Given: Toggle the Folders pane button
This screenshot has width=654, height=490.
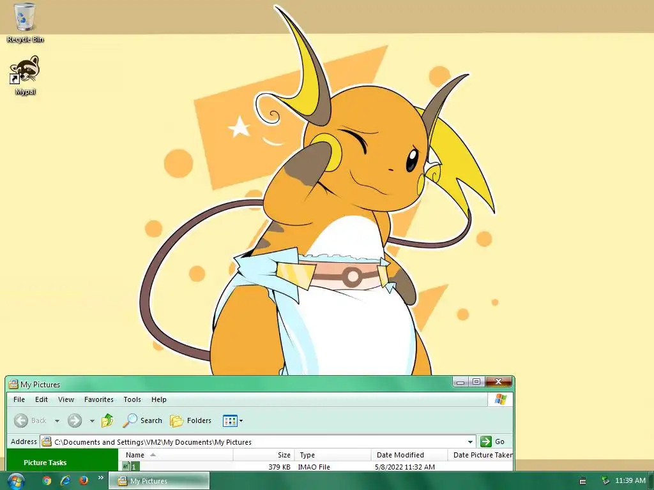Looking at the screenshot, I should click(x=191, y=420).
